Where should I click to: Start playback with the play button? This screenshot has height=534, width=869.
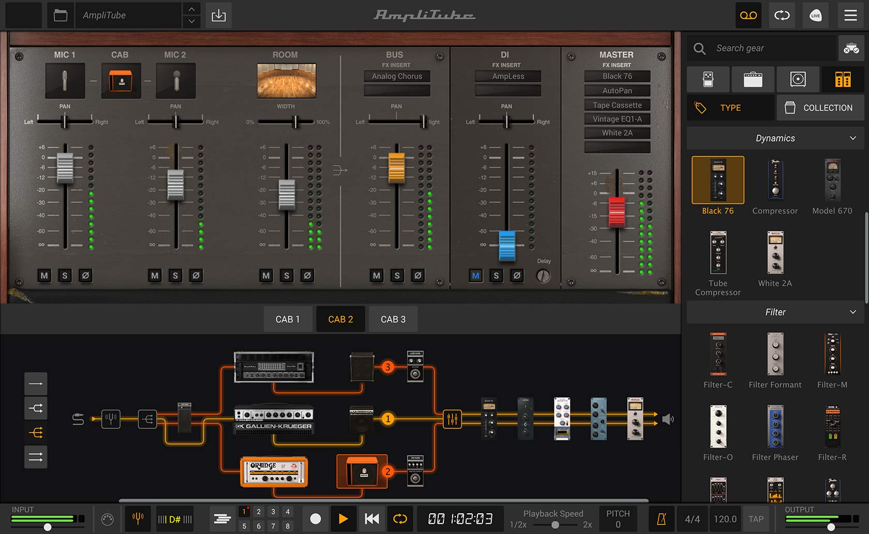[343, 518]
